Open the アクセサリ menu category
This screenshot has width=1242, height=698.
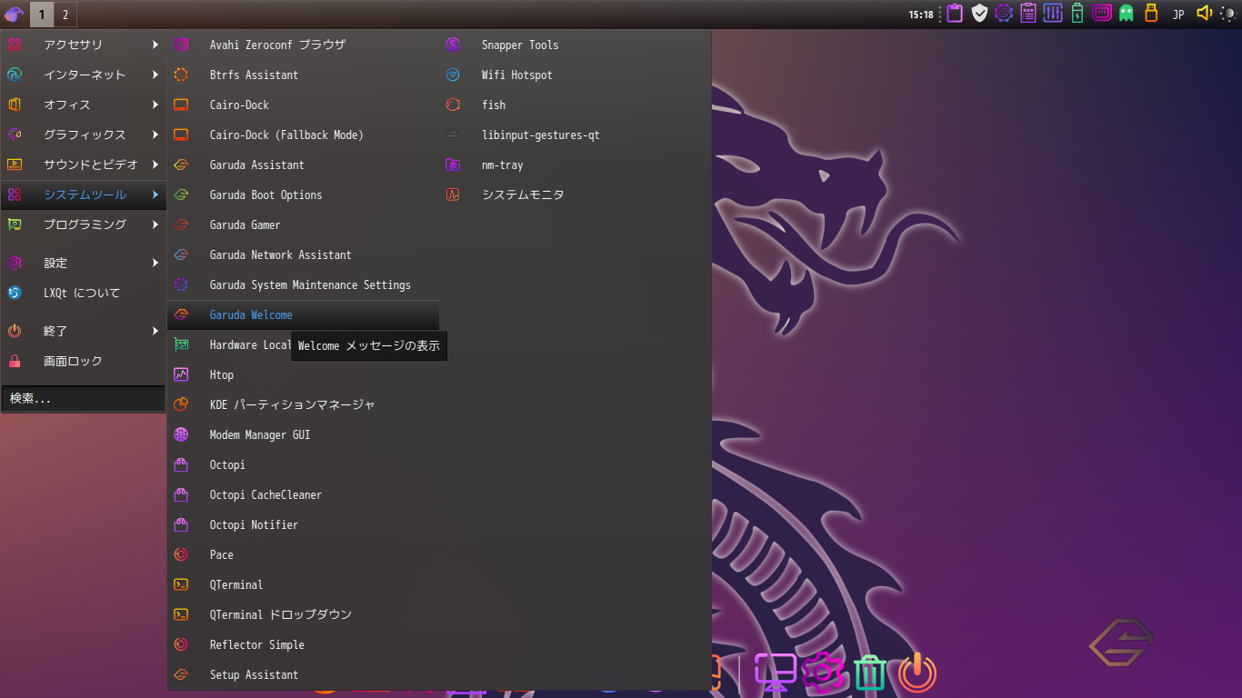[x=84, y=45]
